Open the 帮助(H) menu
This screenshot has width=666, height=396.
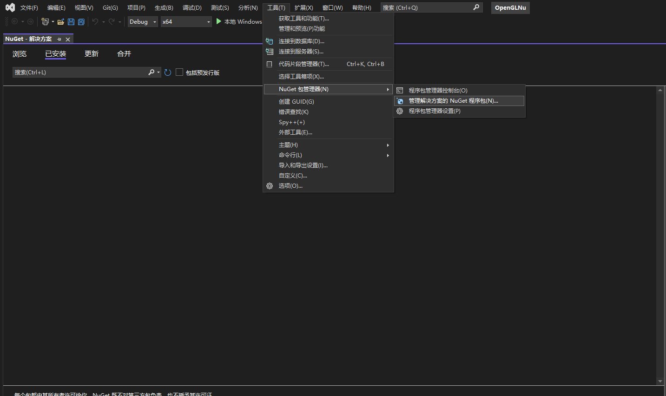tap(362, 8)
